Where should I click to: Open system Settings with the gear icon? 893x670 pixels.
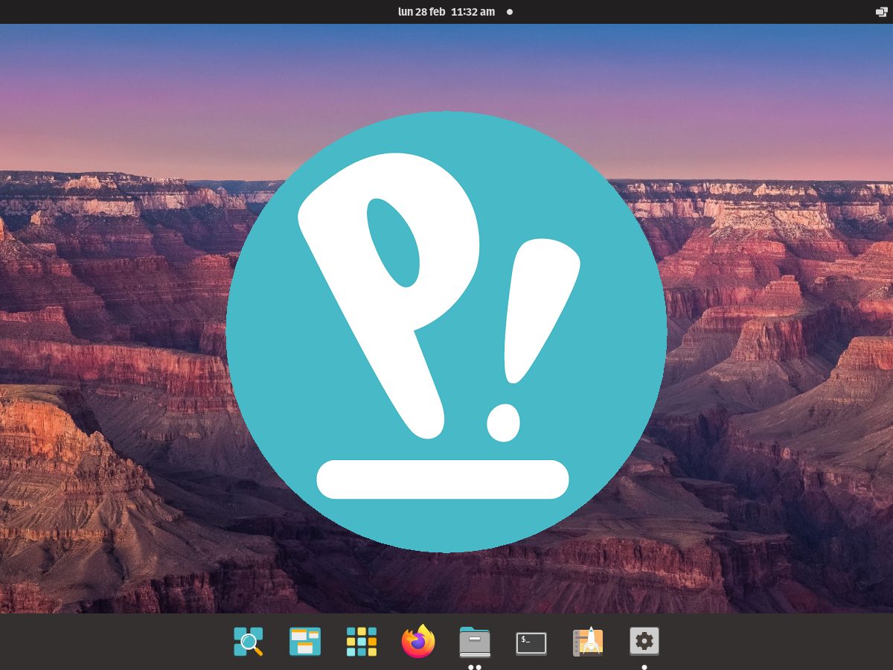pyautogui.click(x=644, y=640)
